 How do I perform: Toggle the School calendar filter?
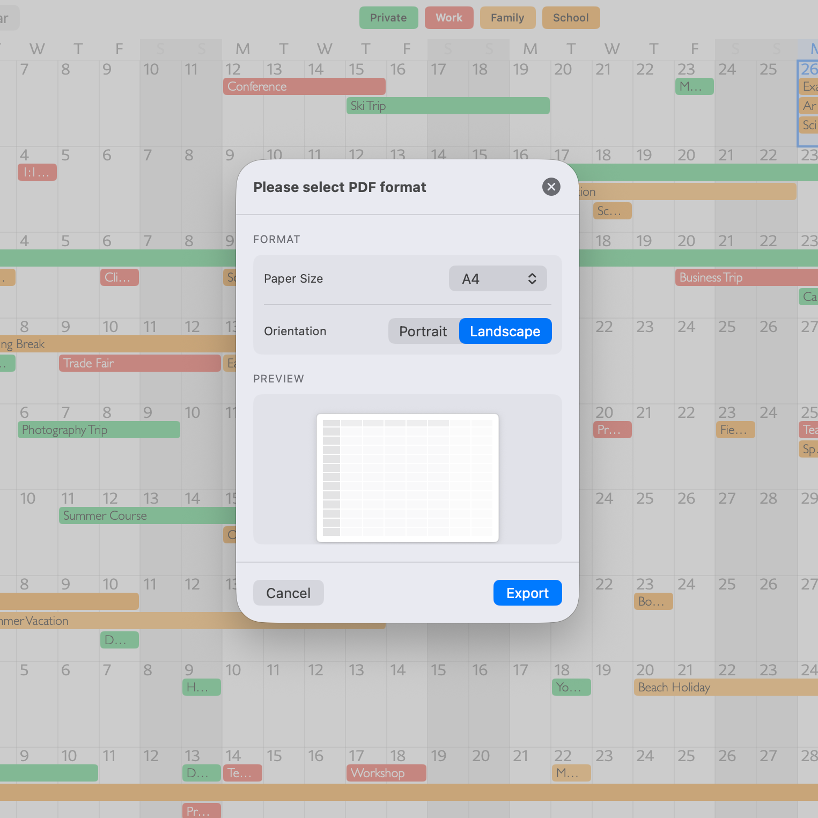(571, 18)
